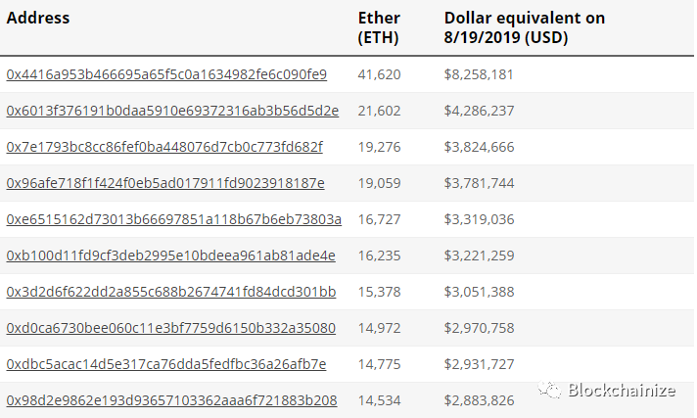This screenshot has width=697, height=418.
Task: Open address link 0x4416a953b466695a65f5c0a1634982fe6c090fe9
Action: coord(166,74)
